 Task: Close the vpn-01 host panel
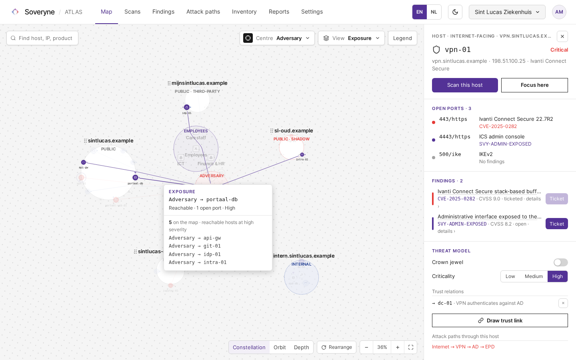click(562, 36)
